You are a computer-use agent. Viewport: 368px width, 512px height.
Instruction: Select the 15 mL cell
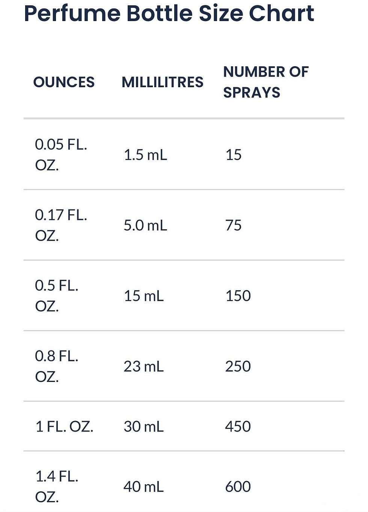click(144, 296)
